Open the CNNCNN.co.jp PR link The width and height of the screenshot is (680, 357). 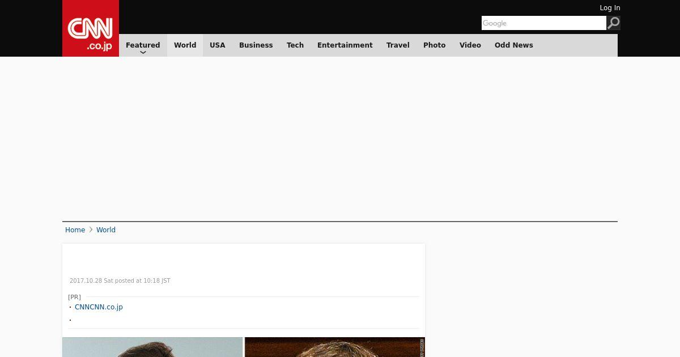point(99,307)
